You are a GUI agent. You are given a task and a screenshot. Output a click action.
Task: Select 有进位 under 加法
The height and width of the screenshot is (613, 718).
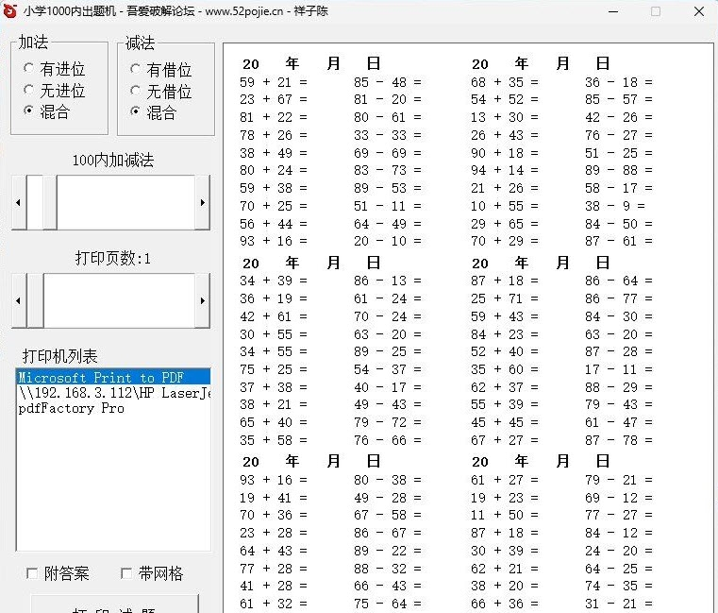click(x=29, y=69)
